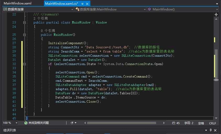
Task: Collapse the MainWindow class at line 23
Action: (x=24, y=22)
